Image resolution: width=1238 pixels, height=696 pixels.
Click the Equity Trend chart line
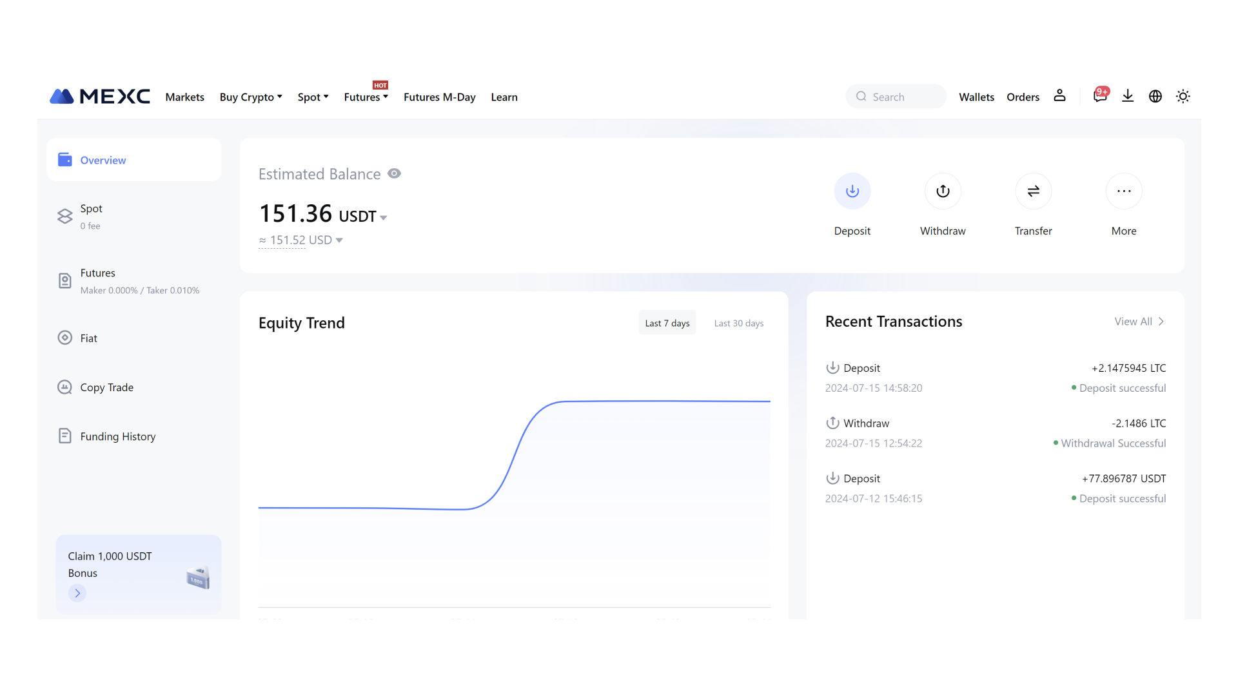tap(645, 401)
